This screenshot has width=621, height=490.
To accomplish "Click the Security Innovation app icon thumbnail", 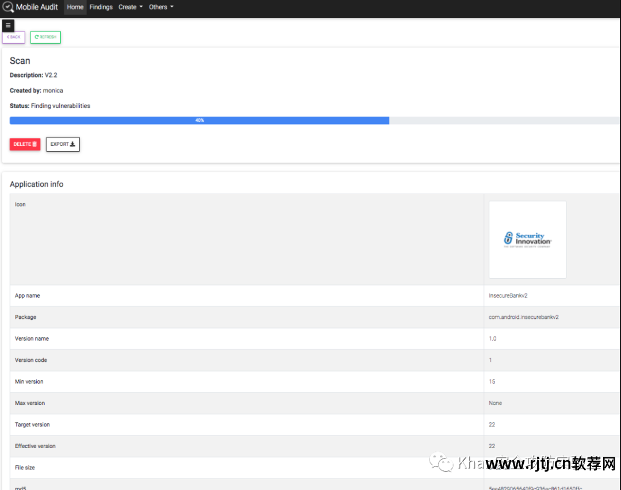I will [527, 240].
